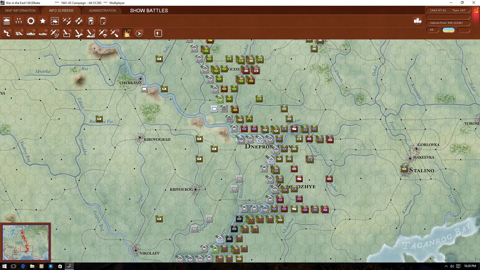Image resolution: width=480 pixels, height=270 pixels.
Task: Select the F9 air transport parachute icon
Action: click(103, 33)
